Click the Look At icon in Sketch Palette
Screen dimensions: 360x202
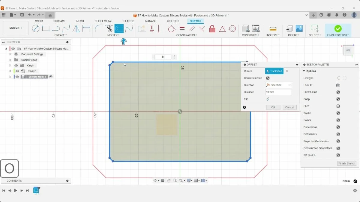(x=338, y=85)
